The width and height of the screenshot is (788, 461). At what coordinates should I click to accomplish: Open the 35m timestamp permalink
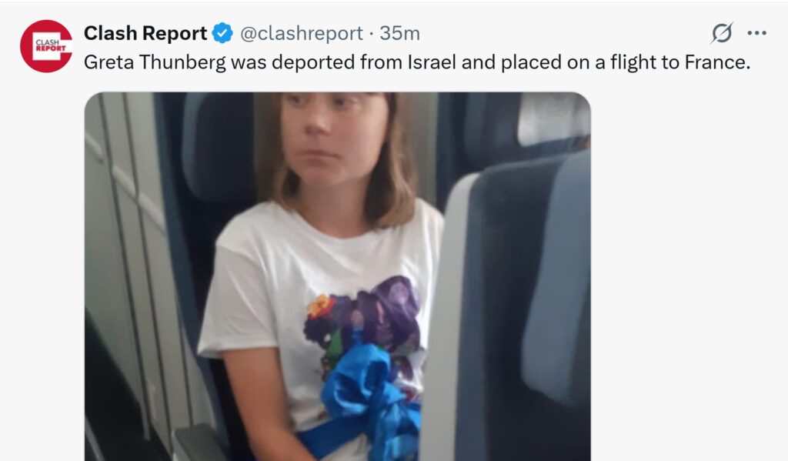click(399, 33)
